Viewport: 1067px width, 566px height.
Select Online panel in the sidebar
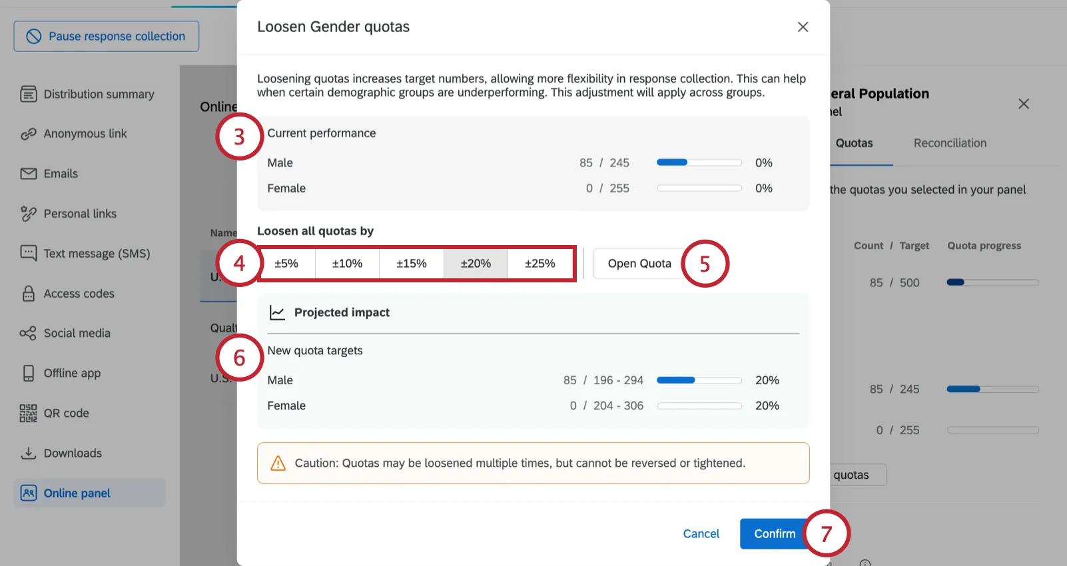tap(77, 493)
